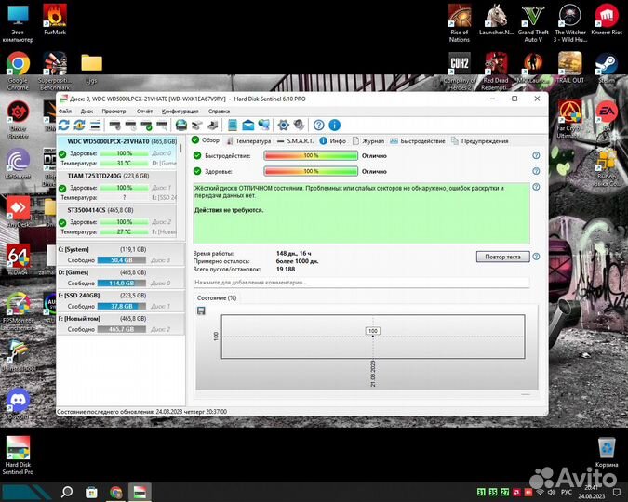Select disk ST3500414CS in list

[x=118, y=221]
